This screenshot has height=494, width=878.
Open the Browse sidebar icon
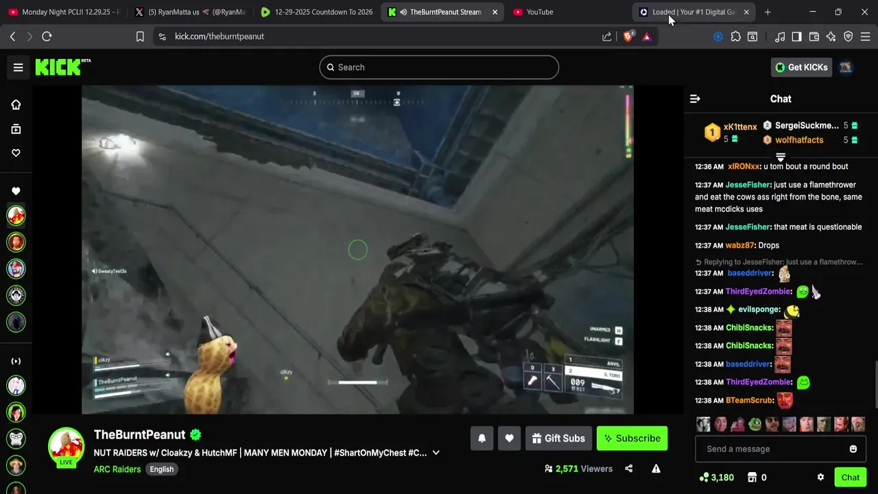click(16, 129)
